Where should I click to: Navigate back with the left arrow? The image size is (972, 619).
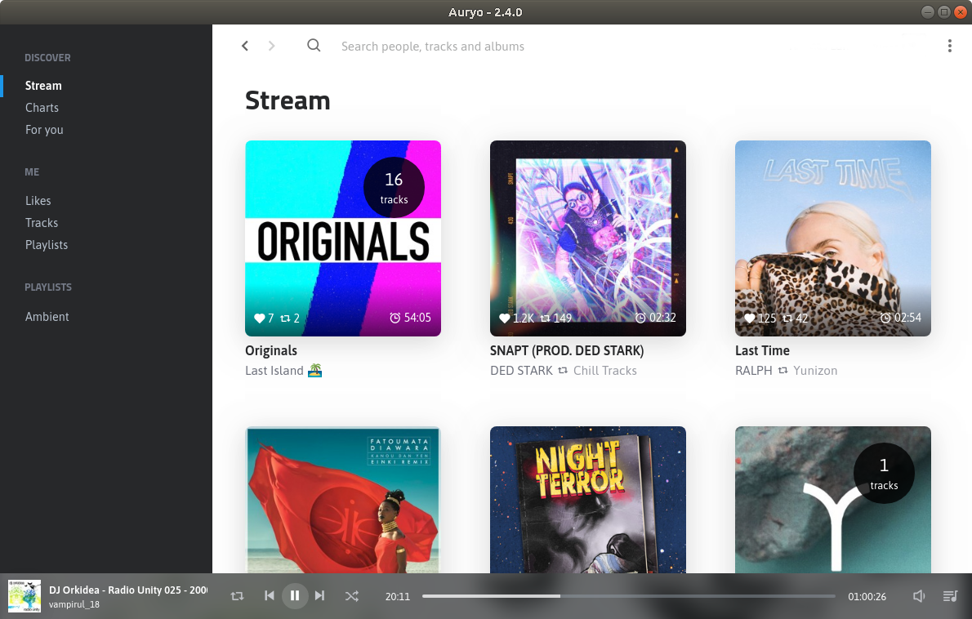pyautogui.click(x=245, y=46)
